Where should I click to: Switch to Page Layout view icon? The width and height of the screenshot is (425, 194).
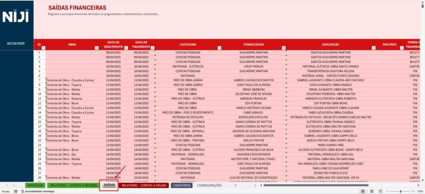[372, 192]
